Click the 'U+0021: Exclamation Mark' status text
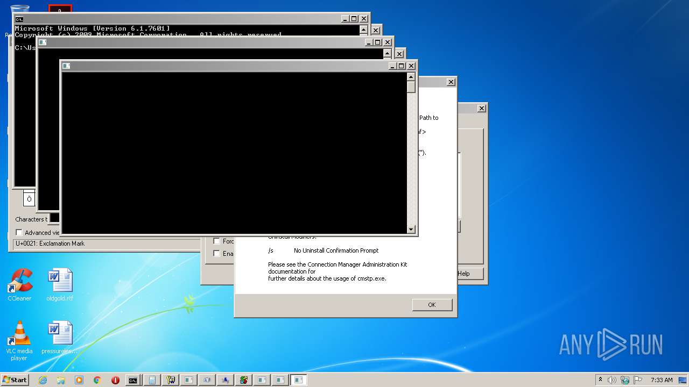 tap(50, 243)
